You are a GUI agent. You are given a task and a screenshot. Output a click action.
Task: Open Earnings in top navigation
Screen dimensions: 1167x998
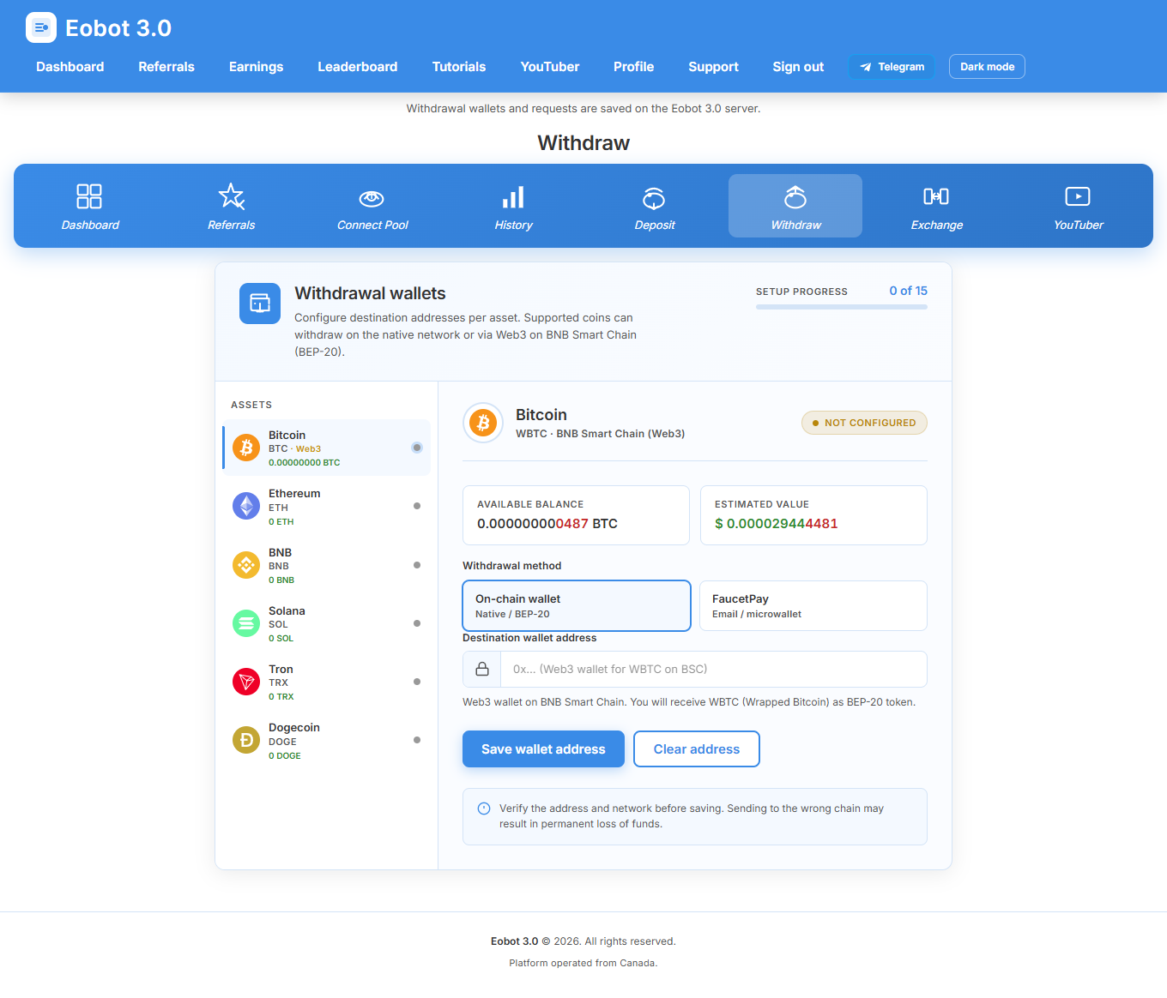[256, 67]
